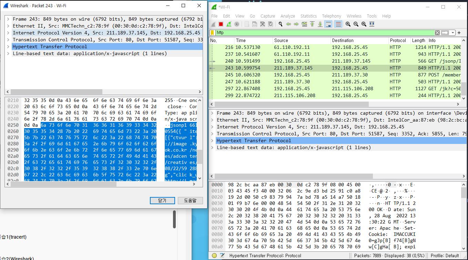Open the Wireless menu

click(x=354, y=16)
